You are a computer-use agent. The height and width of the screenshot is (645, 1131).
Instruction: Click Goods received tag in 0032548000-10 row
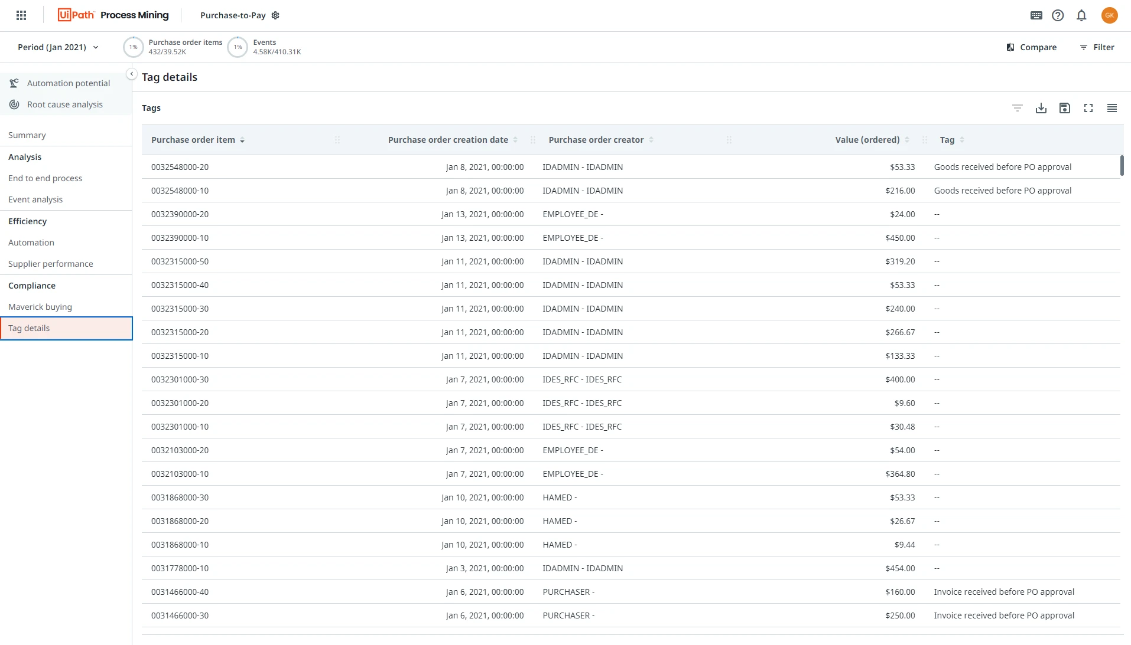(1002, 191)
